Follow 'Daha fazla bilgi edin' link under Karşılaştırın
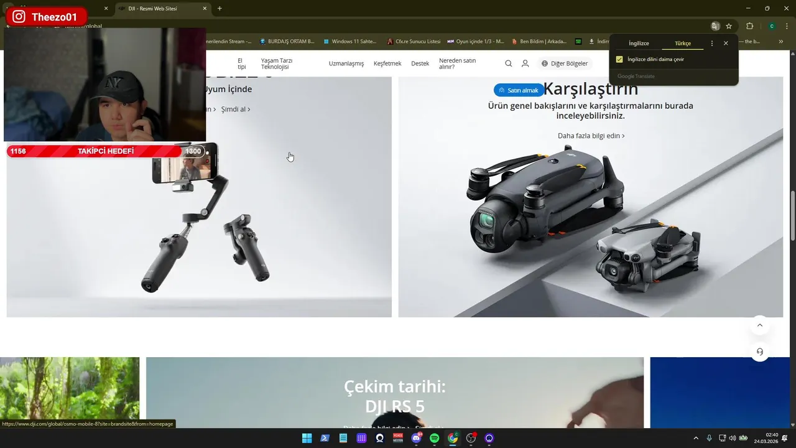 click(591, 136)
